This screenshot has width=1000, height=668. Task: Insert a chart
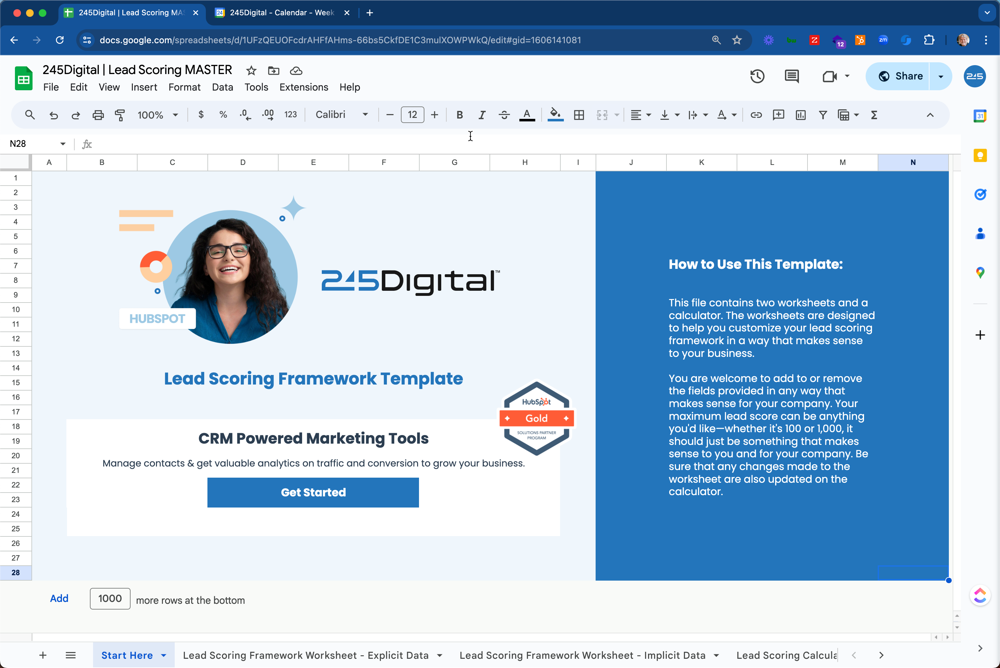tap(801, 115)
